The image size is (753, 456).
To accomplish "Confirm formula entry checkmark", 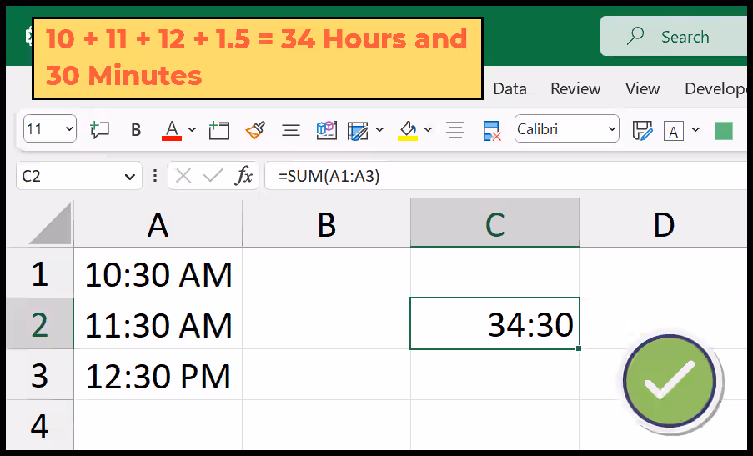I will pyautogui.click(x=213, y=176).
